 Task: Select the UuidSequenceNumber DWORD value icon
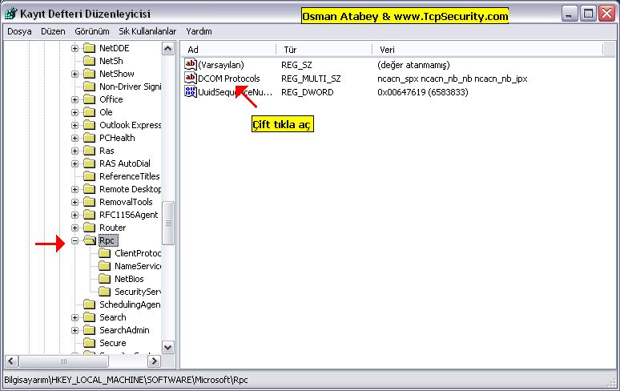point(191,92)
